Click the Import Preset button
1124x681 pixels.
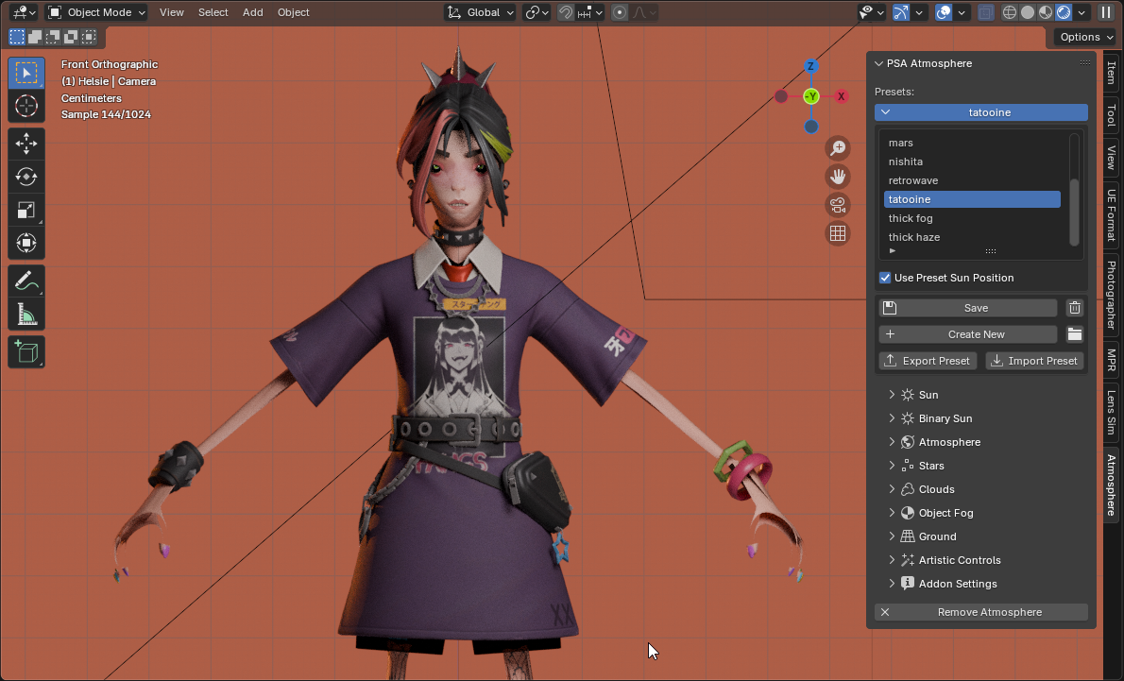[1034, 361]
